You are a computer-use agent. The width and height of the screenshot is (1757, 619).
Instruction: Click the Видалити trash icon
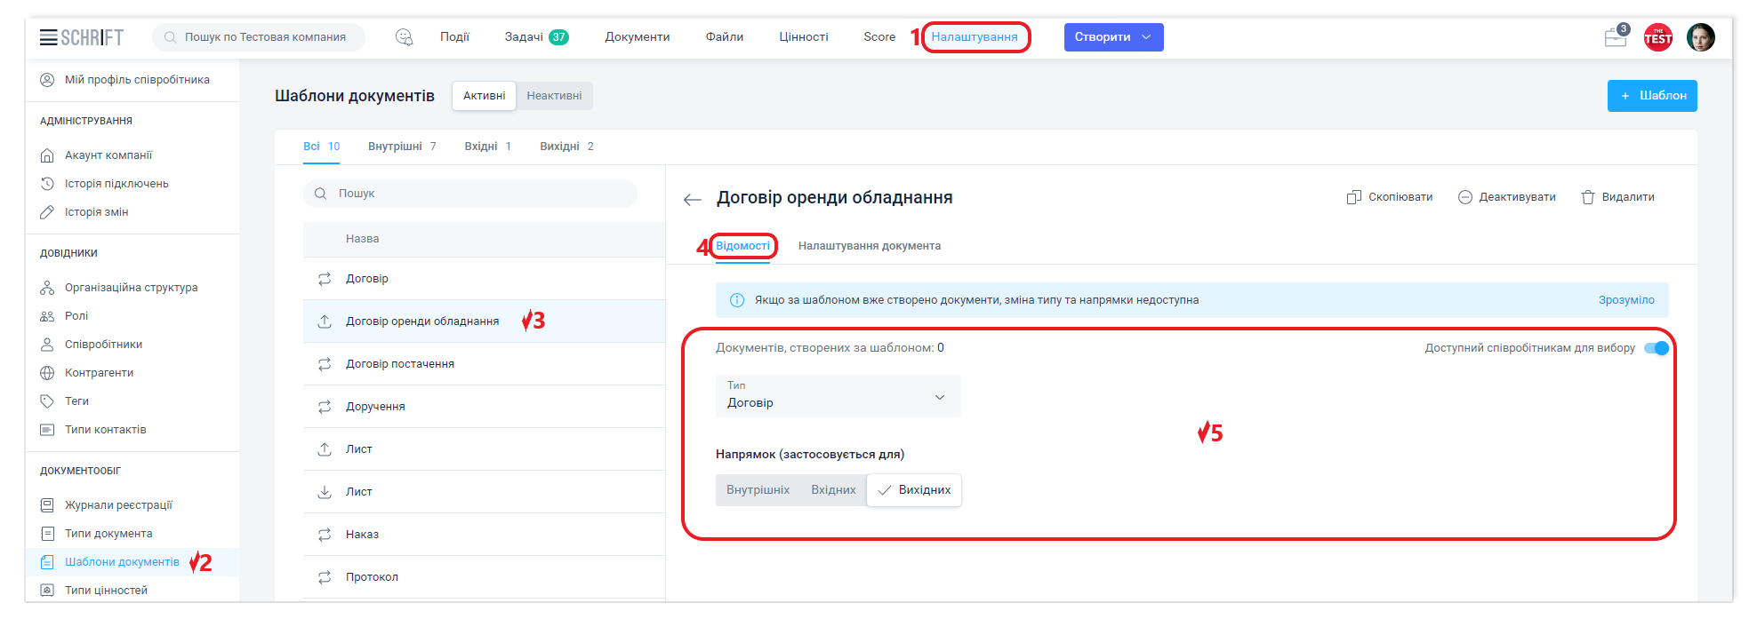(1587, 197)
